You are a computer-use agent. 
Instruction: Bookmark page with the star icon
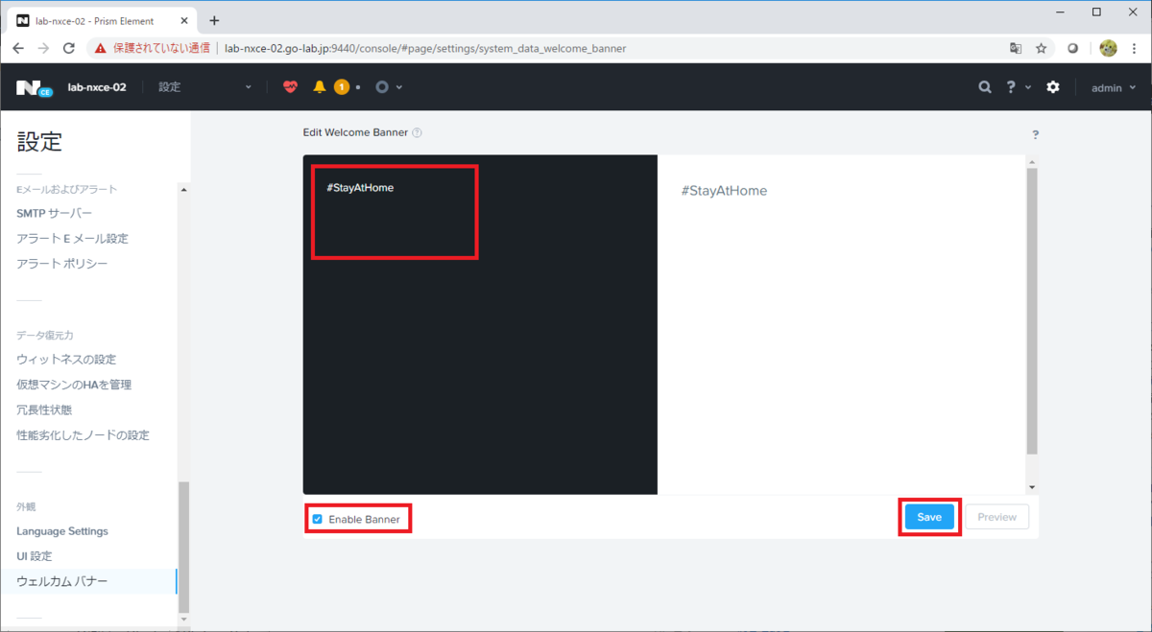tap(1041, 48)
